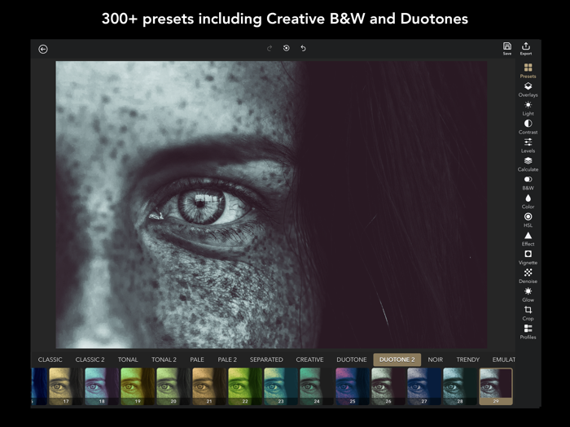The height and width of the screenshot is (427, 570).
Task: Apply preset thumbnail 17
Action: tap(66, 386)
